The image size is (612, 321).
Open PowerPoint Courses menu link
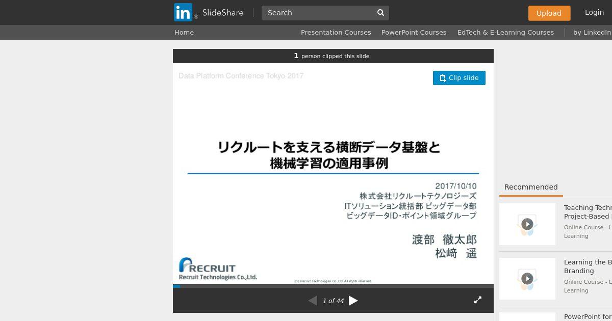click(414, 32)
